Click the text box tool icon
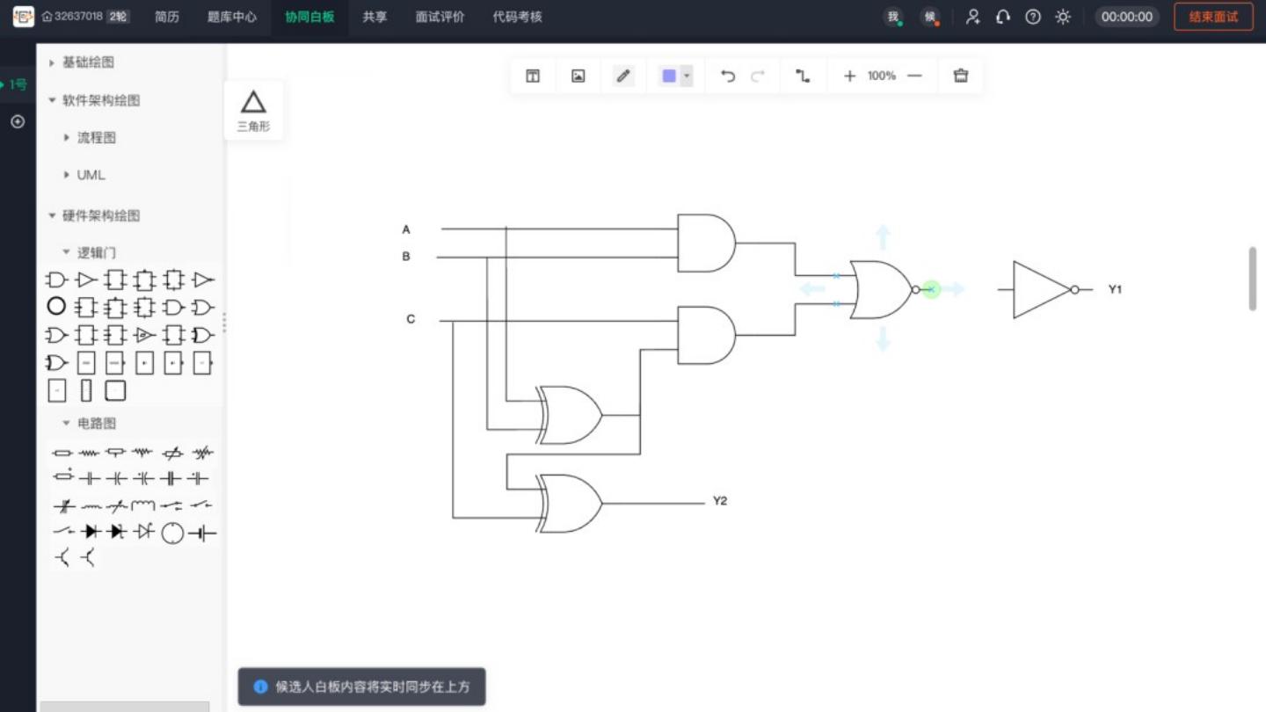This screenshot has width=1266, height=712. (533, 76)
